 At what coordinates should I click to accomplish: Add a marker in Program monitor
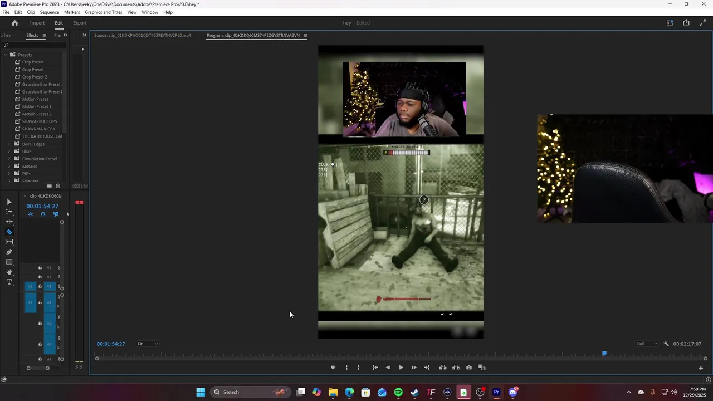333,368
